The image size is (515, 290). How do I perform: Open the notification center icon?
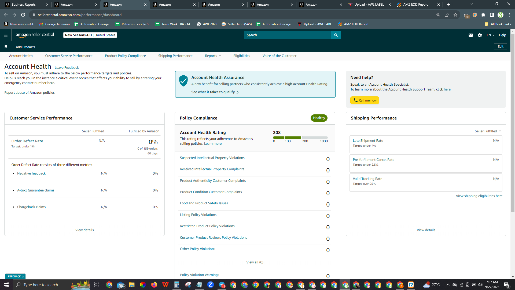tap(507, 285)
